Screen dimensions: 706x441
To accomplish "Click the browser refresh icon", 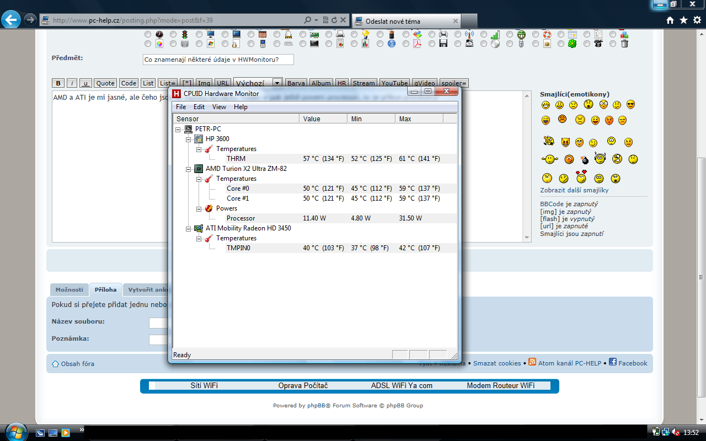I will click(x=334, y=20).
